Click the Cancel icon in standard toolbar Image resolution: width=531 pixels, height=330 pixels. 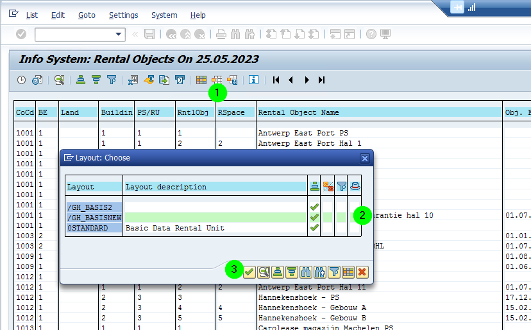tap(200, 34)
